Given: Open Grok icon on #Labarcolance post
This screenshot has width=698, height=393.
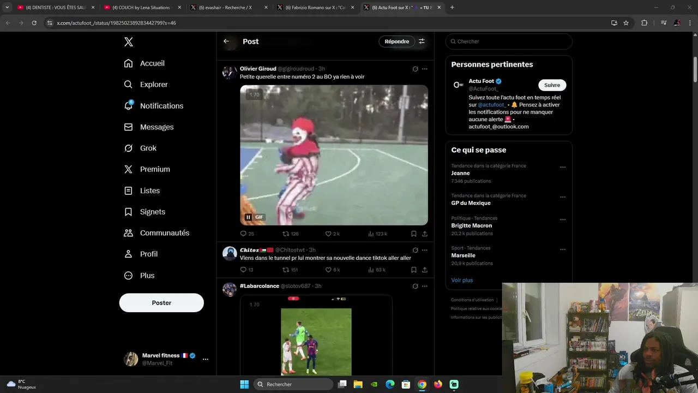Looking at the screenshot, I should (415, 286).
